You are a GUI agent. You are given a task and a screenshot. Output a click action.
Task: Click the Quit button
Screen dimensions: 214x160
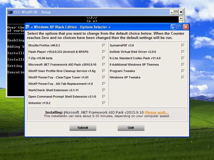(131, 128)
